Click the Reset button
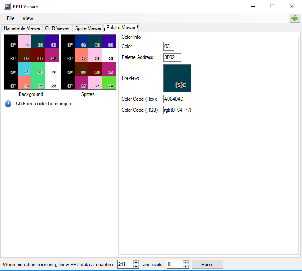The image size is (302, 271). click(x=207, y=265)
